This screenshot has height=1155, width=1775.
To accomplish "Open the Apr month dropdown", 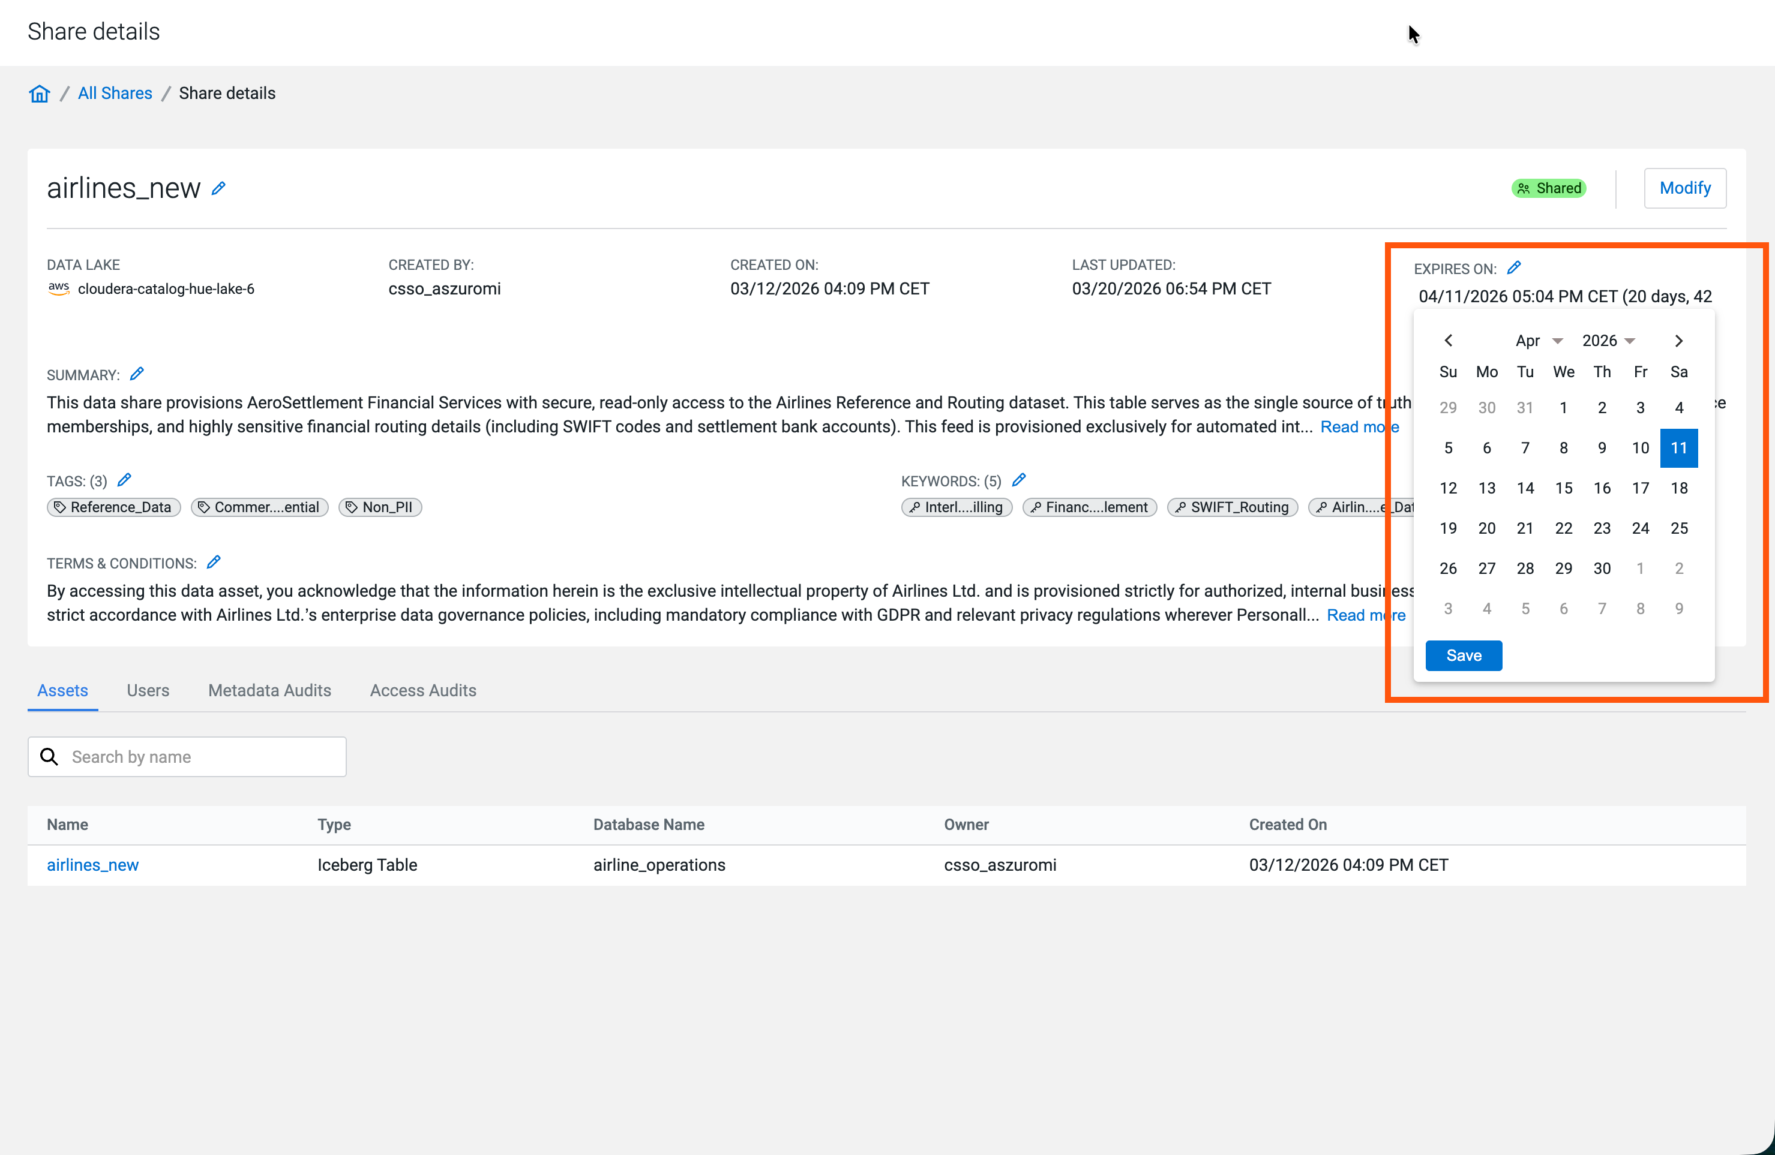I will point(1538,341).
